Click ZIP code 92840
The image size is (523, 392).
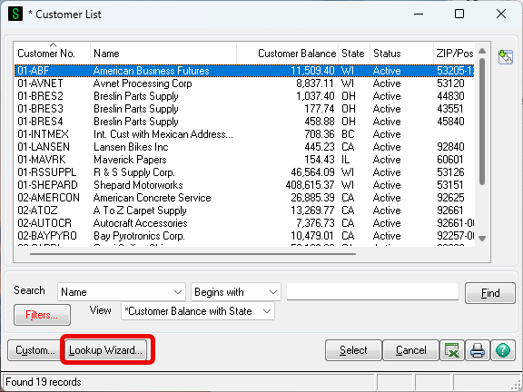click(x=450, y=147)
